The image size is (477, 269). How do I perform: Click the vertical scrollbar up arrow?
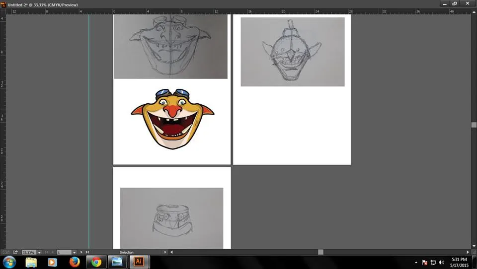[x=474, y=12]
